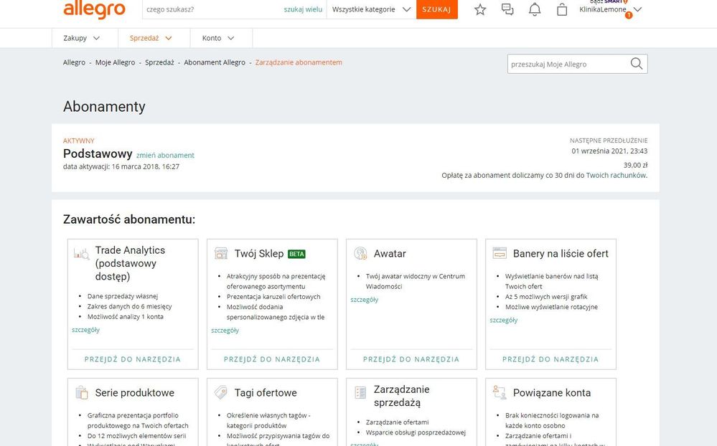This screenshot has width=717, height=446.
Task: Click PRZEJDŹ DO NARZĘDZIA for Trade Analytics
Action: pos(133,359)
